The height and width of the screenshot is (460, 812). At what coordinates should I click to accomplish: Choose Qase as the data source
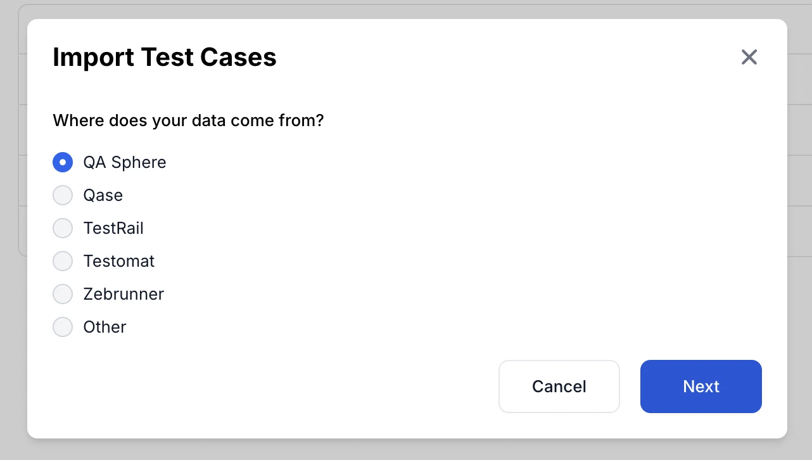click(x=63, y=195)
